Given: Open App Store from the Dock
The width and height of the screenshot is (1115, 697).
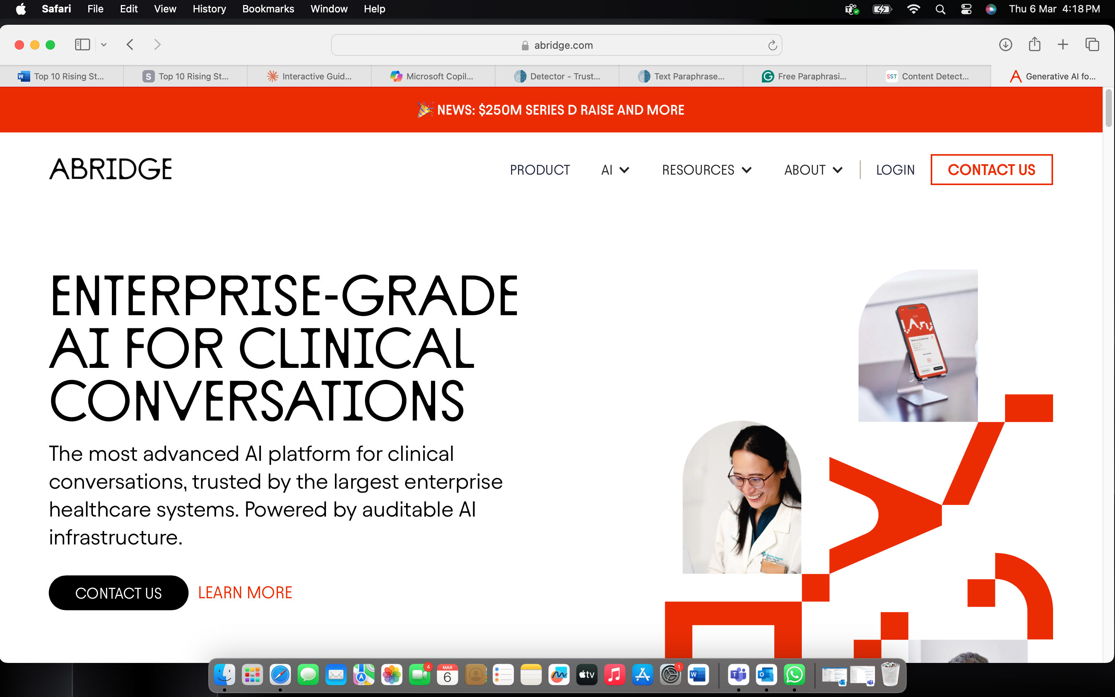Looking at the screenshot, I should click(x=642, y=675).
